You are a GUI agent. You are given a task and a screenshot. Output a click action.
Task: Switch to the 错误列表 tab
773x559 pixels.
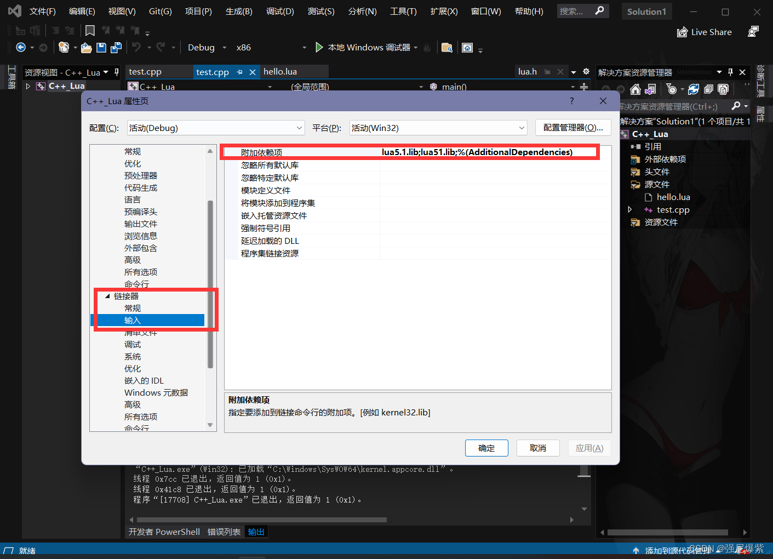coord(224,532)
